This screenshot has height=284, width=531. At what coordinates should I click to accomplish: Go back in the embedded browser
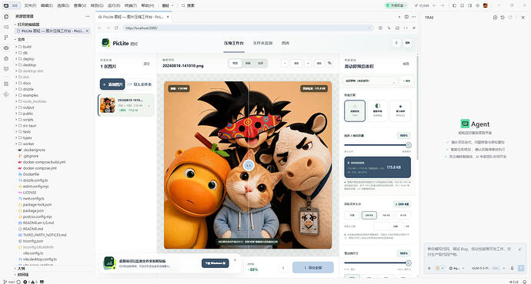(x=100, y=28)
